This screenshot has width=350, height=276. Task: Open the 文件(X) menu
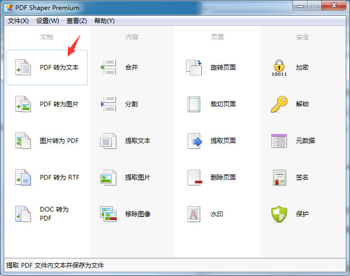click(18, 21)
